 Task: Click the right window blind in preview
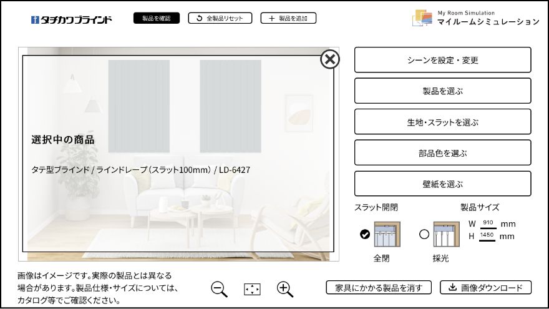pyautogui.click(x=230, y=106)
